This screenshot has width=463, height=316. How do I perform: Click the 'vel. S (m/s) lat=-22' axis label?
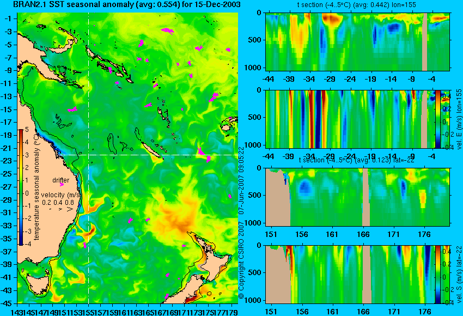[x=459, y=275]
